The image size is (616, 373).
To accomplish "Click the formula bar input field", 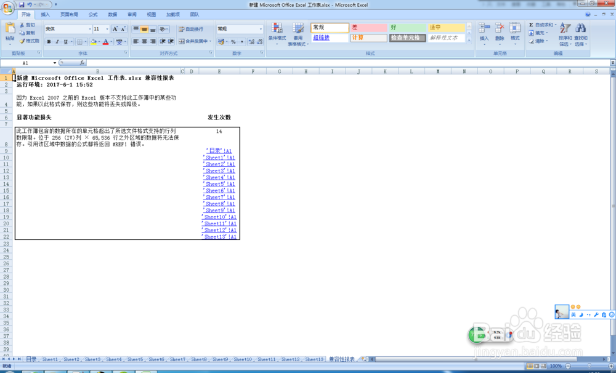I will pos(347,63).
